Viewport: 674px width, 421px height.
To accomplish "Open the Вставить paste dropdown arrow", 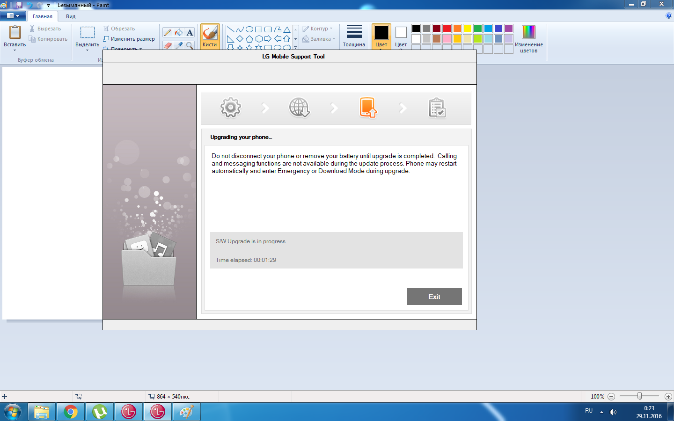I will (15, 50).
